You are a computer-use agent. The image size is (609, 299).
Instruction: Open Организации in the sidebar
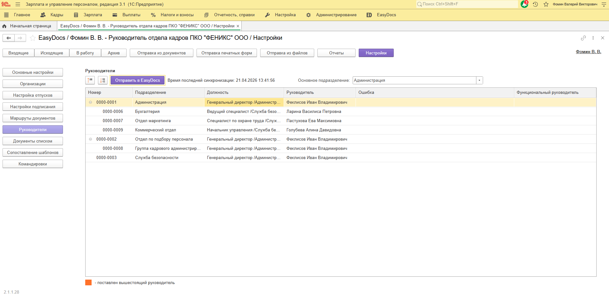click(33, 84)
